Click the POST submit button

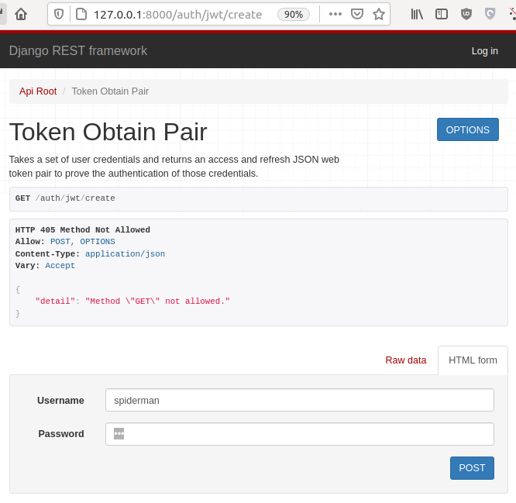(x=472, y=468)
